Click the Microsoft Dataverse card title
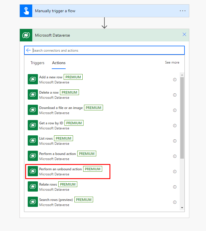Image resolution: width=206 pixels, height=231 pixels. tap(52, 35)
